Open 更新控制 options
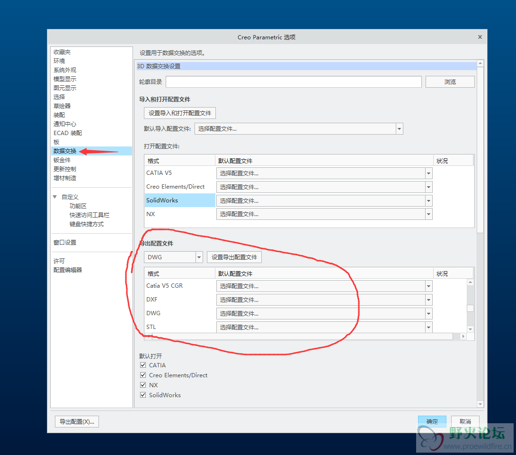The height and width of the screenshot is (455, 516). (65, 169)
